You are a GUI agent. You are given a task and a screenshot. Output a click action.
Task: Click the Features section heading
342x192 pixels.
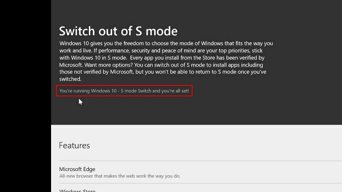coord(74,145)
